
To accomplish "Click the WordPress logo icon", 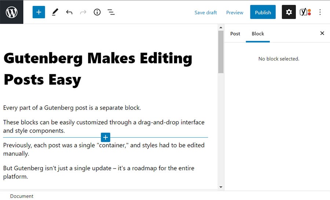I will (11, 12).
